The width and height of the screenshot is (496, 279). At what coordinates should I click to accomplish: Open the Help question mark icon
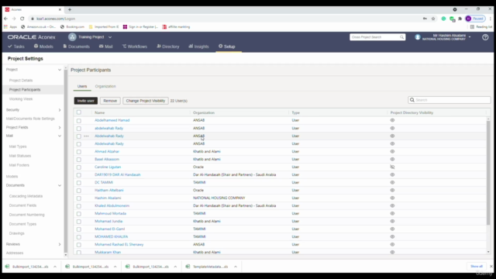[485, 37]
